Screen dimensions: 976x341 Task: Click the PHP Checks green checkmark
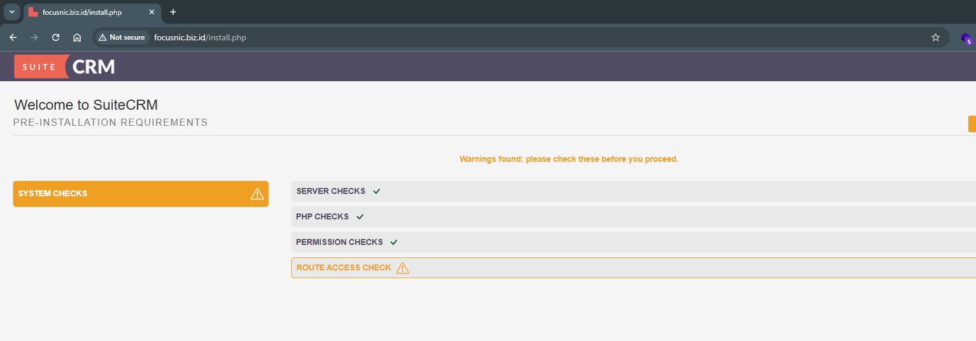[360, 217]
